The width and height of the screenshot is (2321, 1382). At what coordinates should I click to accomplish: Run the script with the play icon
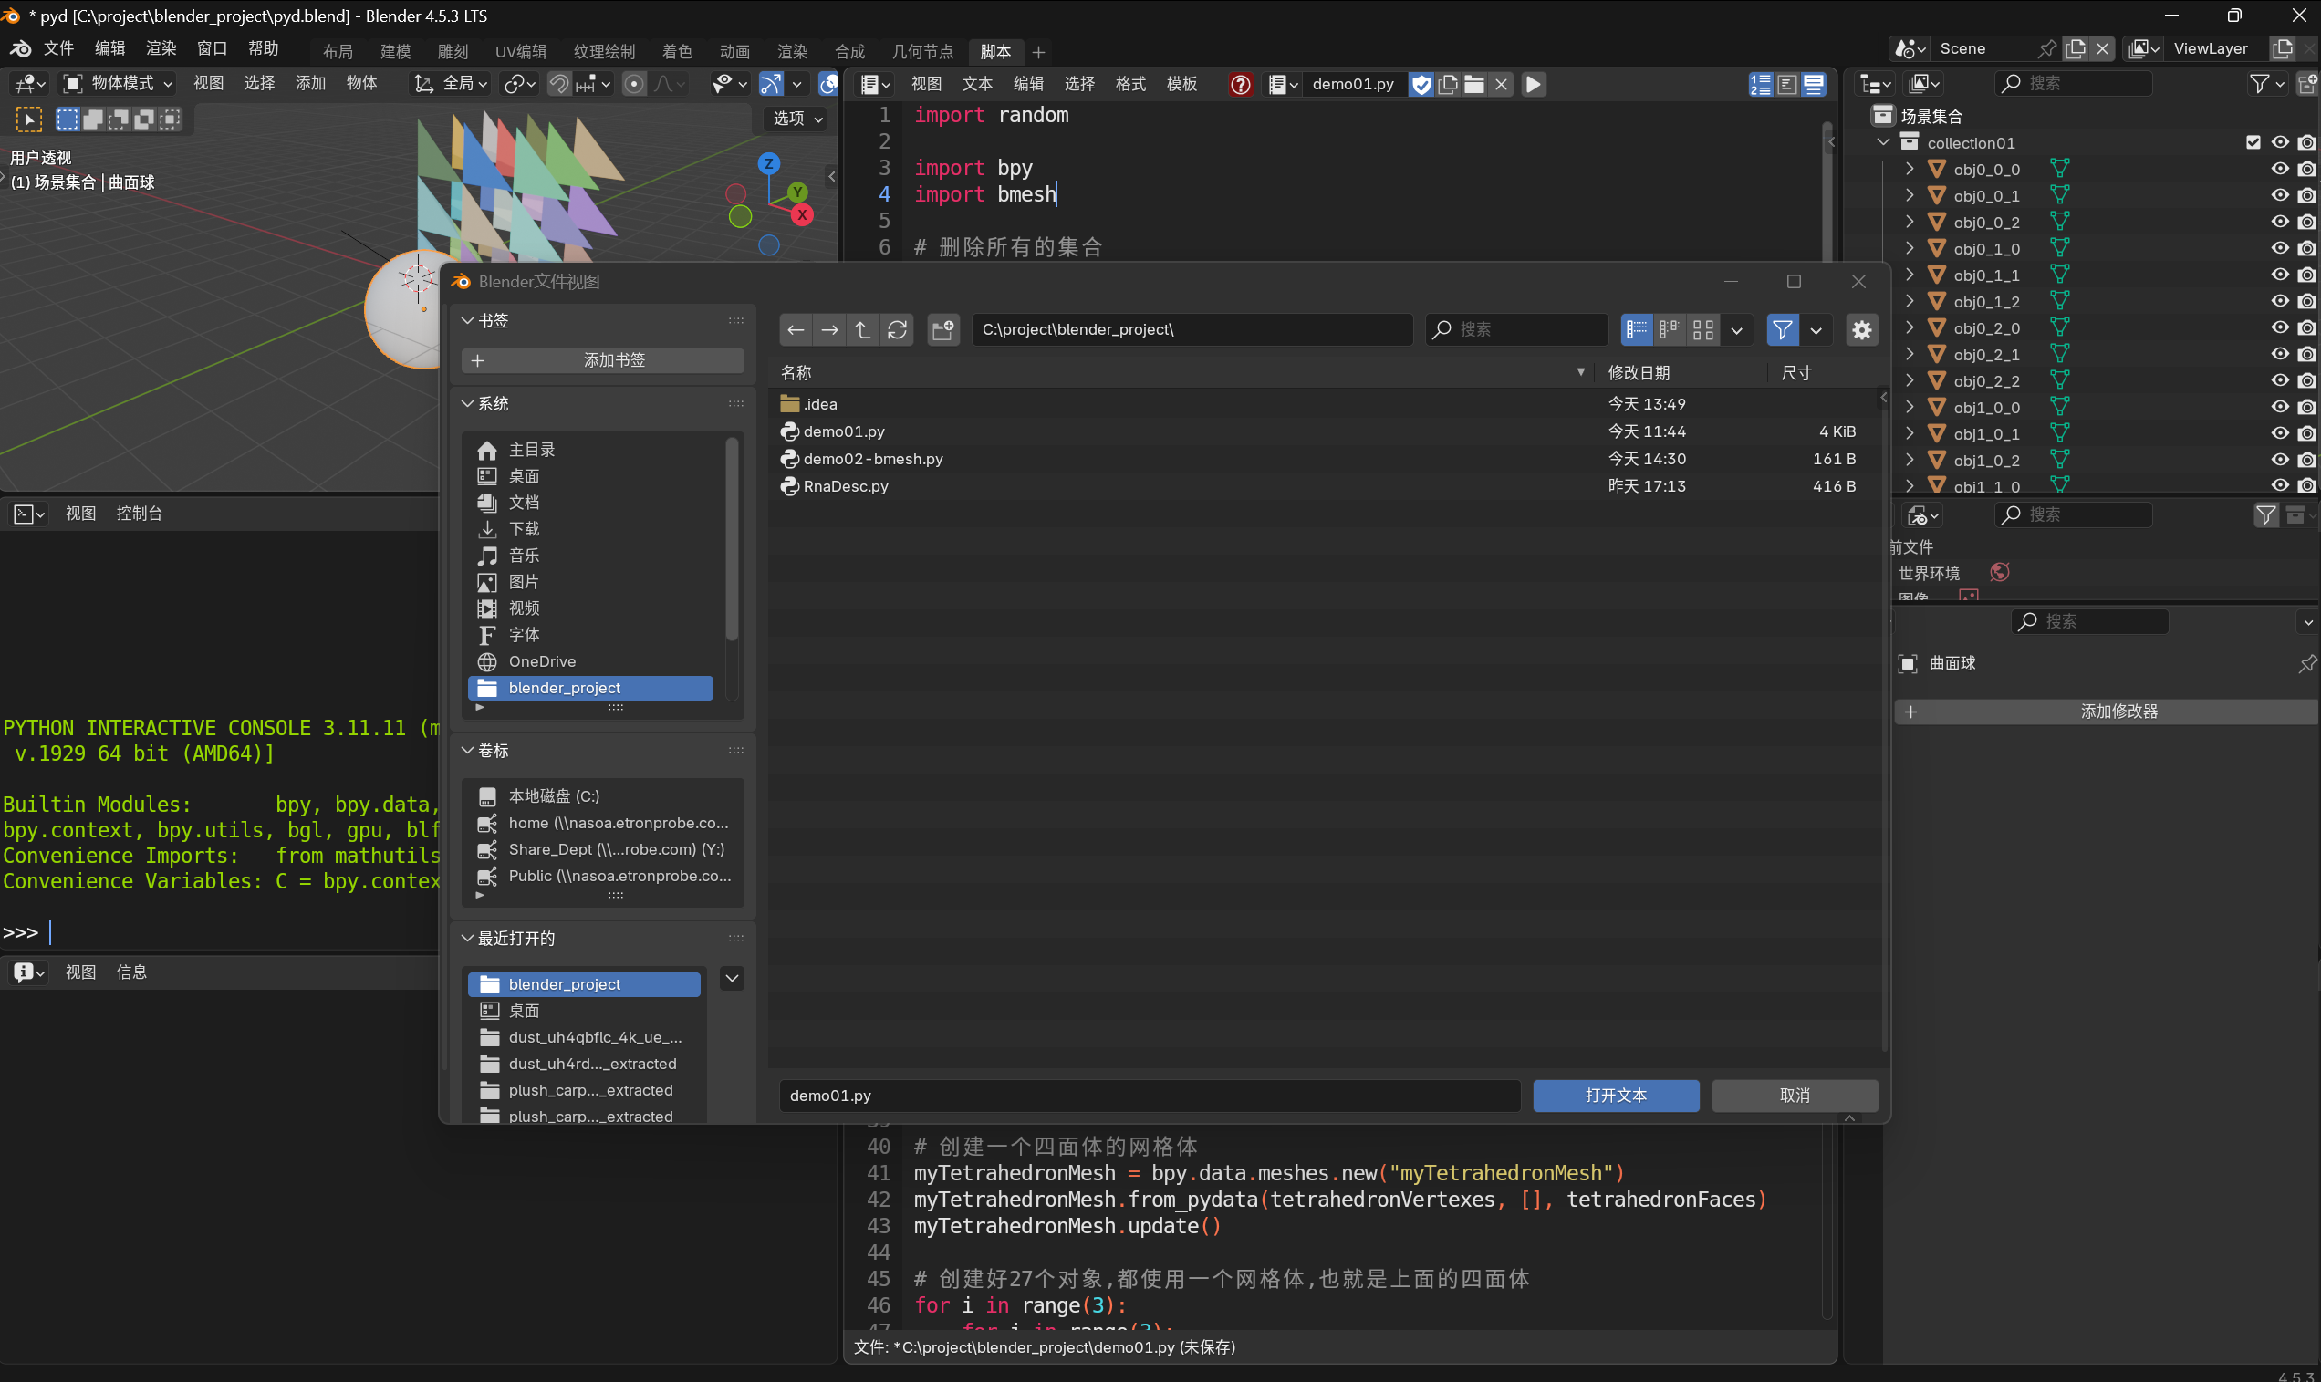pyautogui.click(x=1533, y=84)
